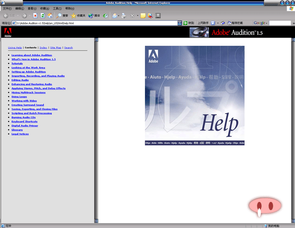Viewport: 295px width, 228px height.
Task: Open the Using Help link
Action: point(15,47)
